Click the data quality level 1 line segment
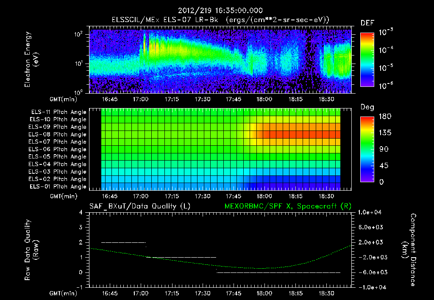 (181, 257)
